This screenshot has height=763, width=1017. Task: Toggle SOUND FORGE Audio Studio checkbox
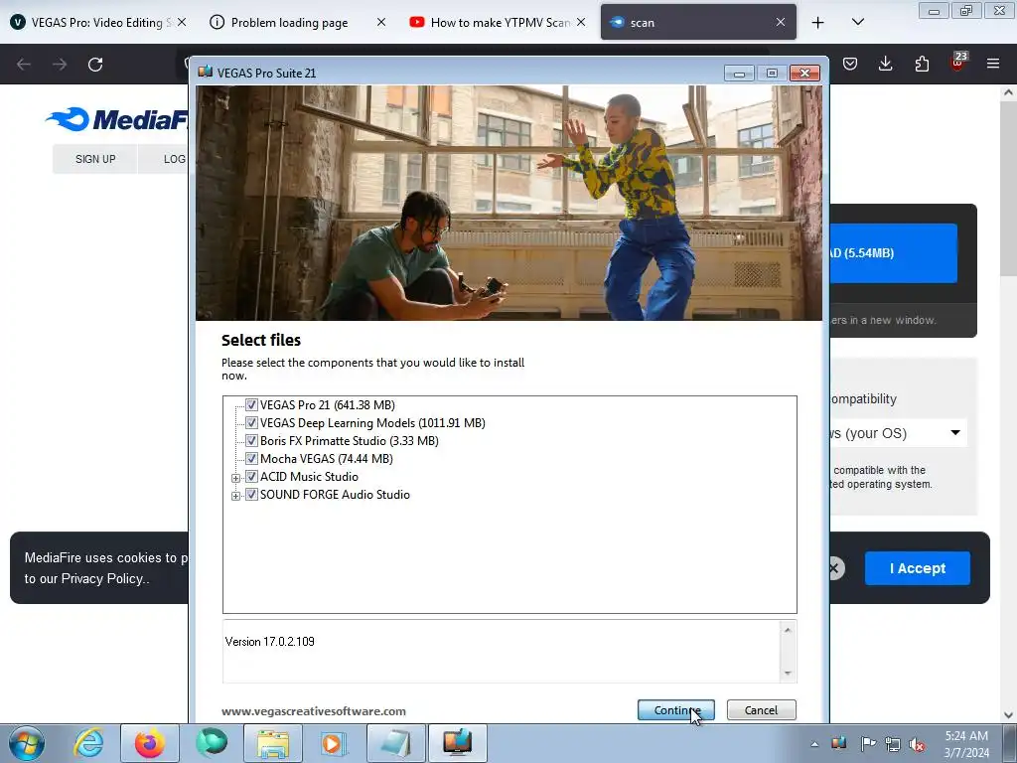click(x=251, y=495)
